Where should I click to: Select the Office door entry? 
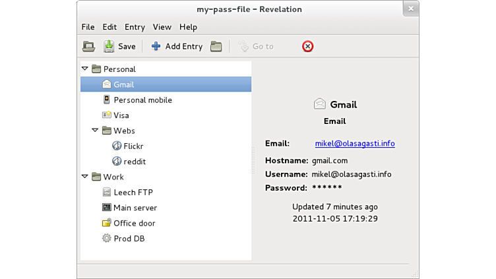click(134, 224)
